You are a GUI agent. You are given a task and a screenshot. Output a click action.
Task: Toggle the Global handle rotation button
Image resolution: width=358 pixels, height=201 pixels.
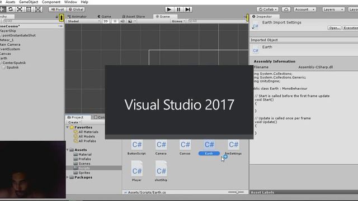76,9
